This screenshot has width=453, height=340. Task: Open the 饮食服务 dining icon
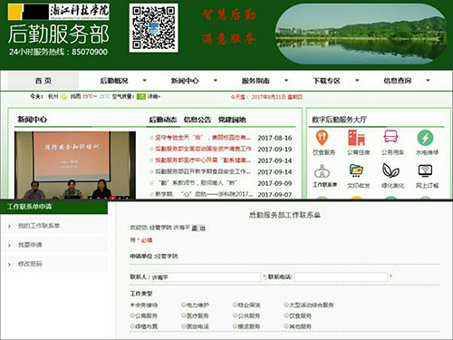[x=323, y=138]
